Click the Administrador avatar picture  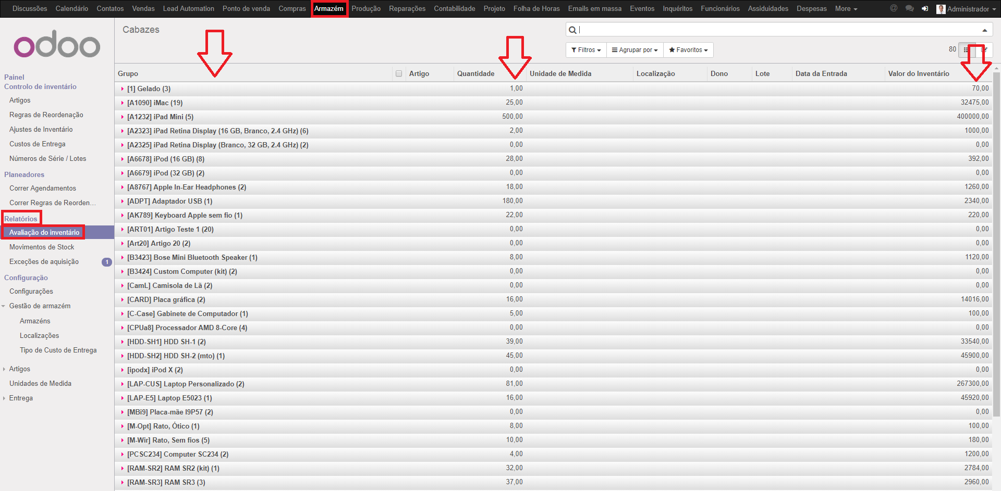tap(941, 9)
